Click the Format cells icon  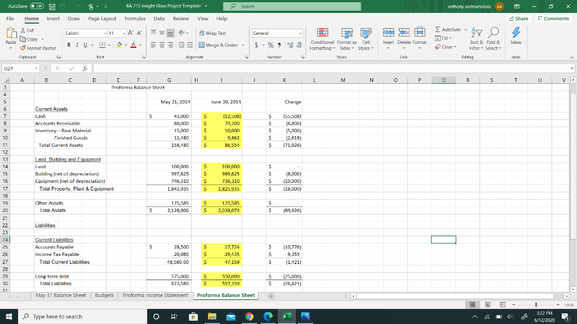point(419,33)
